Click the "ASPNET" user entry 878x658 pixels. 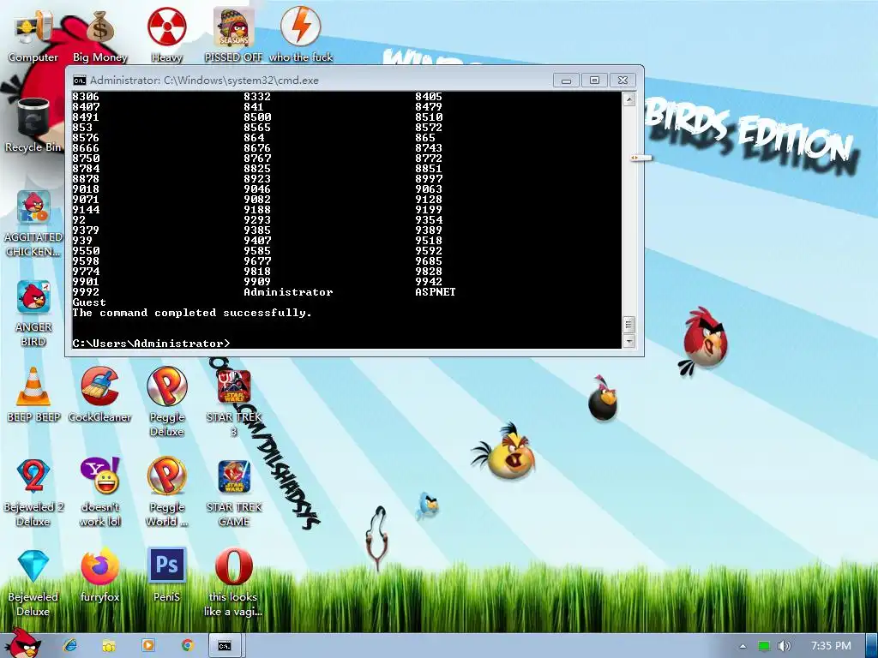pyautogui.click(x=435, y=292)
